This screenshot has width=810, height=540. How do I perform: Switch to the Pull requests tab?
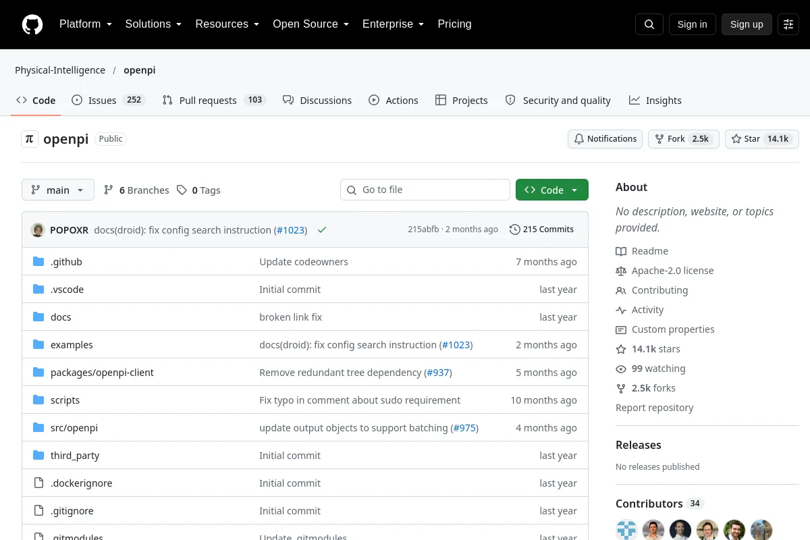click(215, 100)
